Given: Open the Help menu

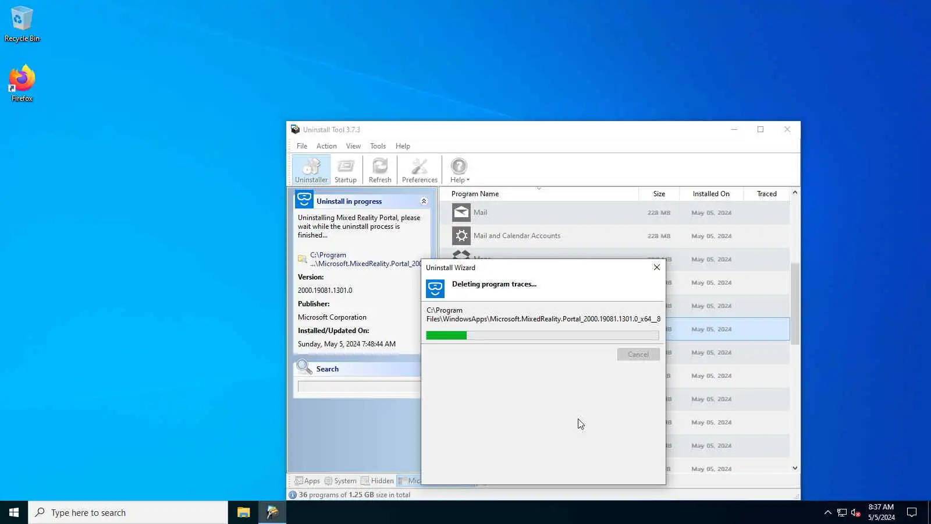Looking at the screenshot, I should 403,146.
